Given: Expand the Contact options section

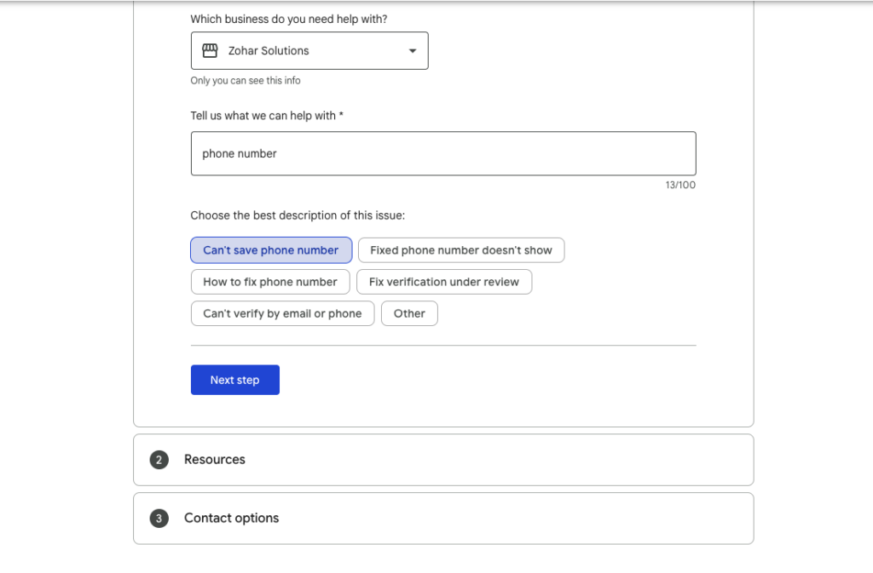Looking at the screenshot, I should (442, 518).
